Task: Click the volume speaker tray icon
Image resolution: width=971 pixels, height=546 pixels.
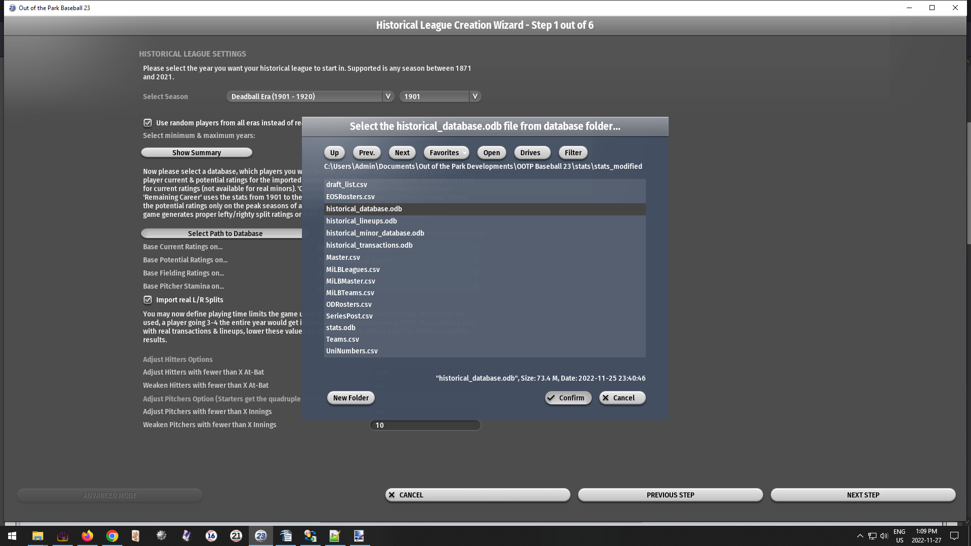Action: point(884,536)
